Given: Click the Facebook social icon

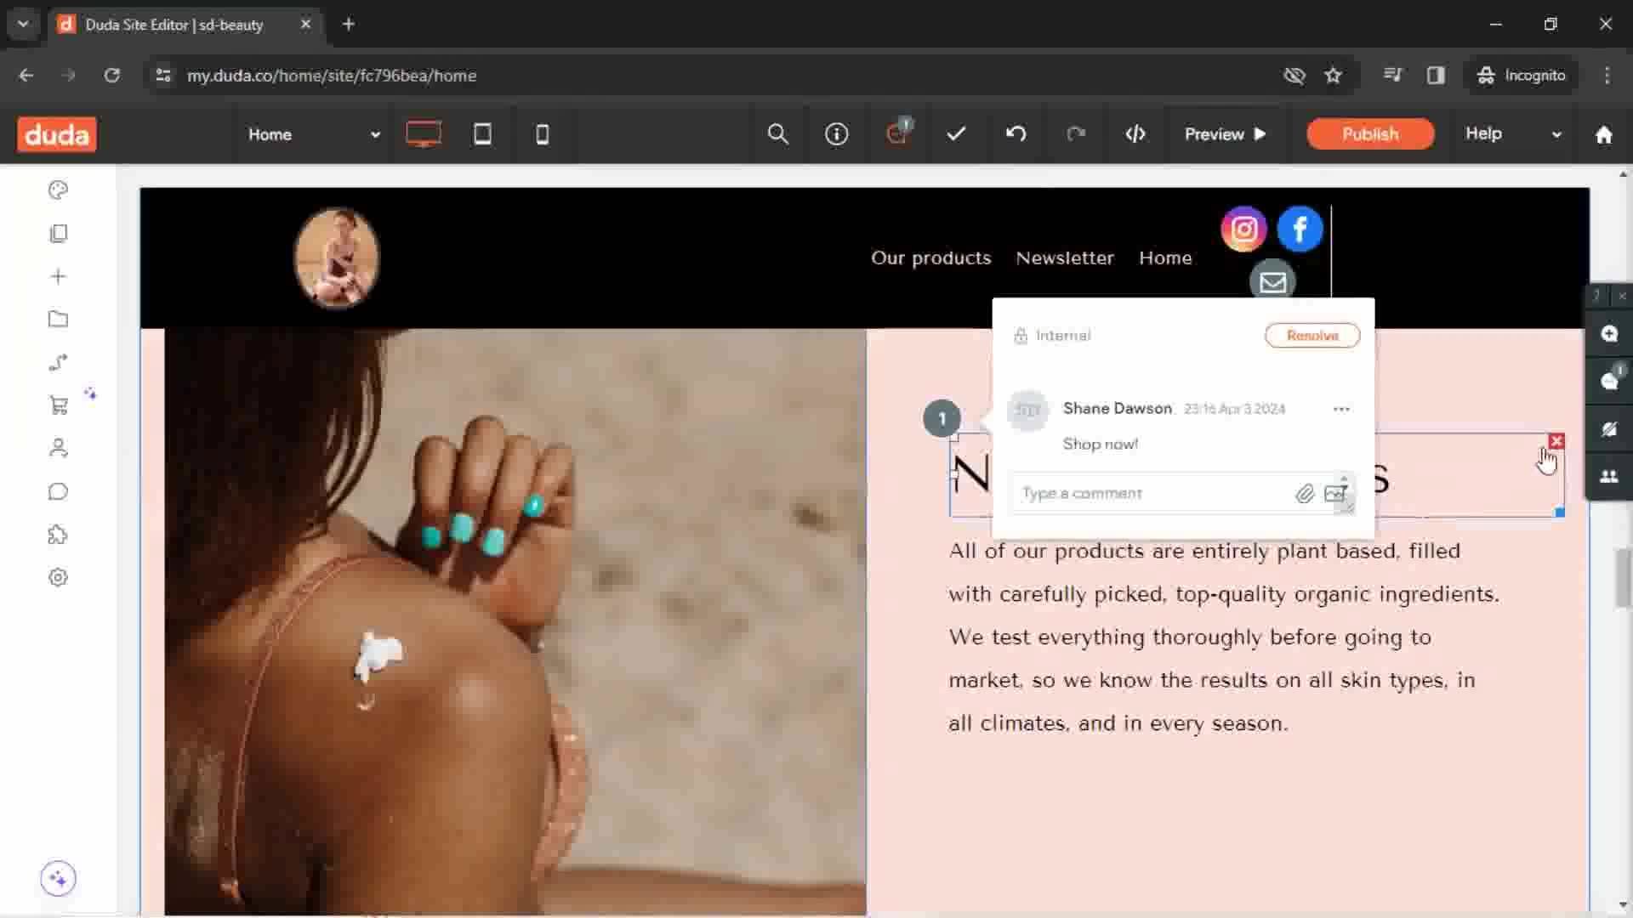Looking at the screenshot, I should [x=1300, y=229].
